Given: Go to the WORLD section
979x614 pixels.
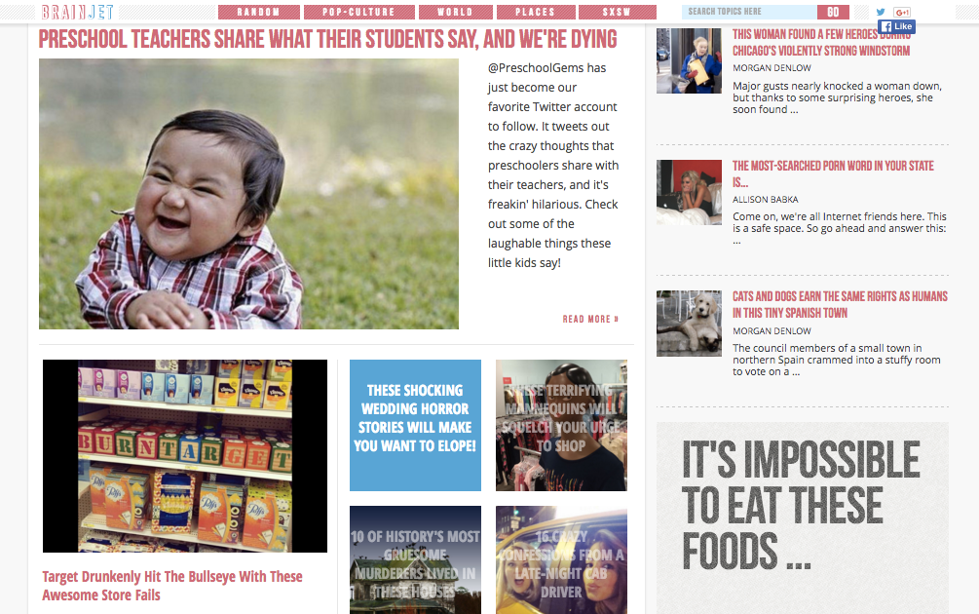Looking at the screenshot, I should click(x=455, y=12).
